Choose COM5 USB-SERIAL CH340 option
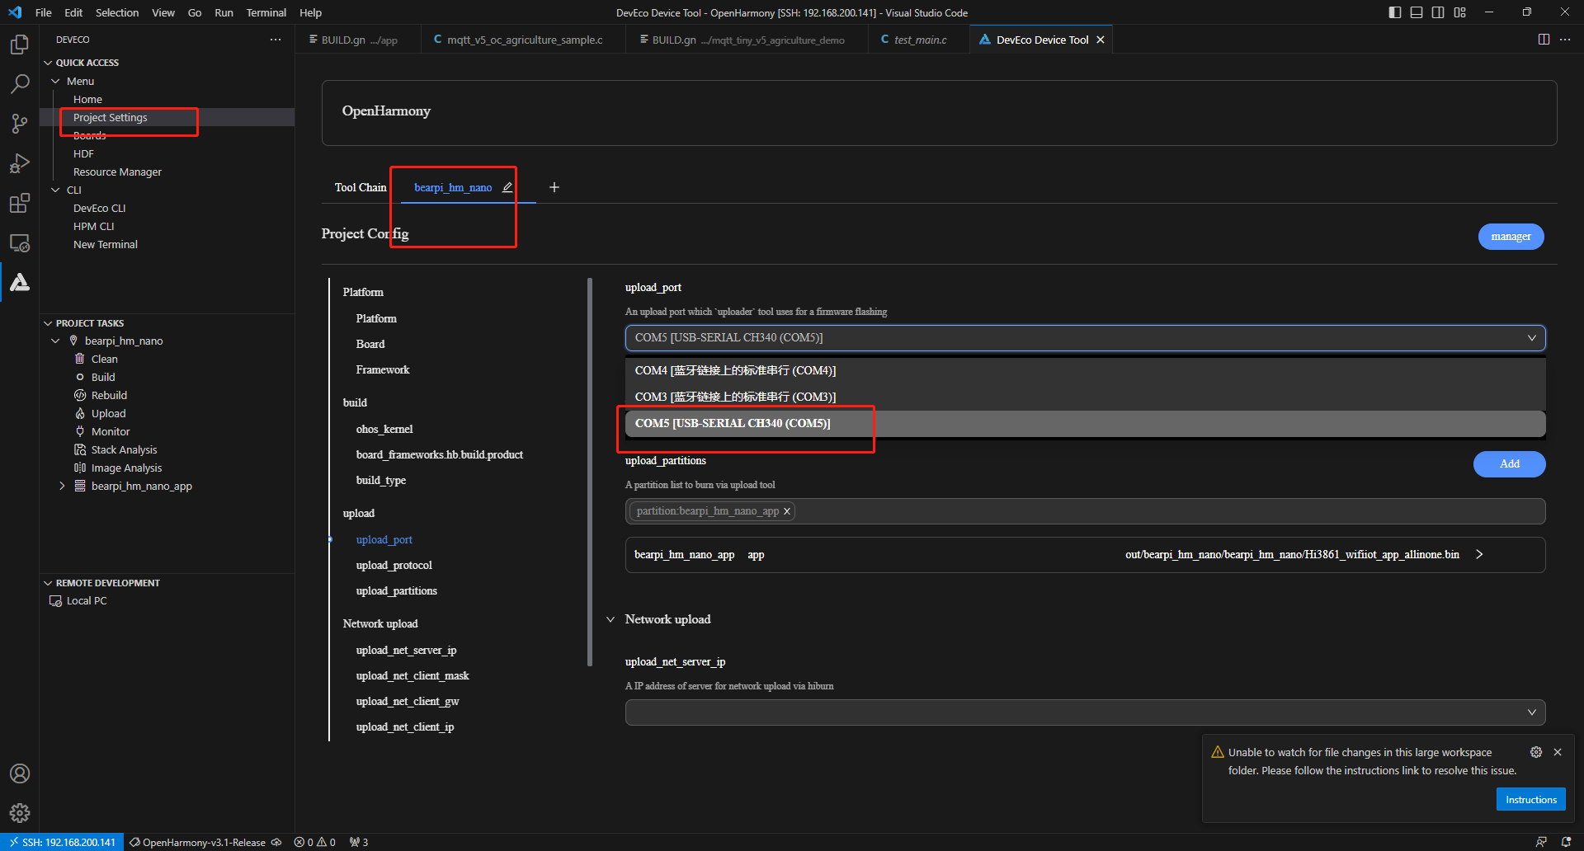 [1085, 423]
